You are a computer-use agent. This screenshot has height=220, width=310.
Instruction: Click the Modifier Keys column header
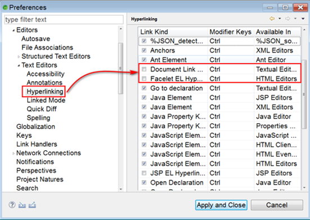(231, 32)
